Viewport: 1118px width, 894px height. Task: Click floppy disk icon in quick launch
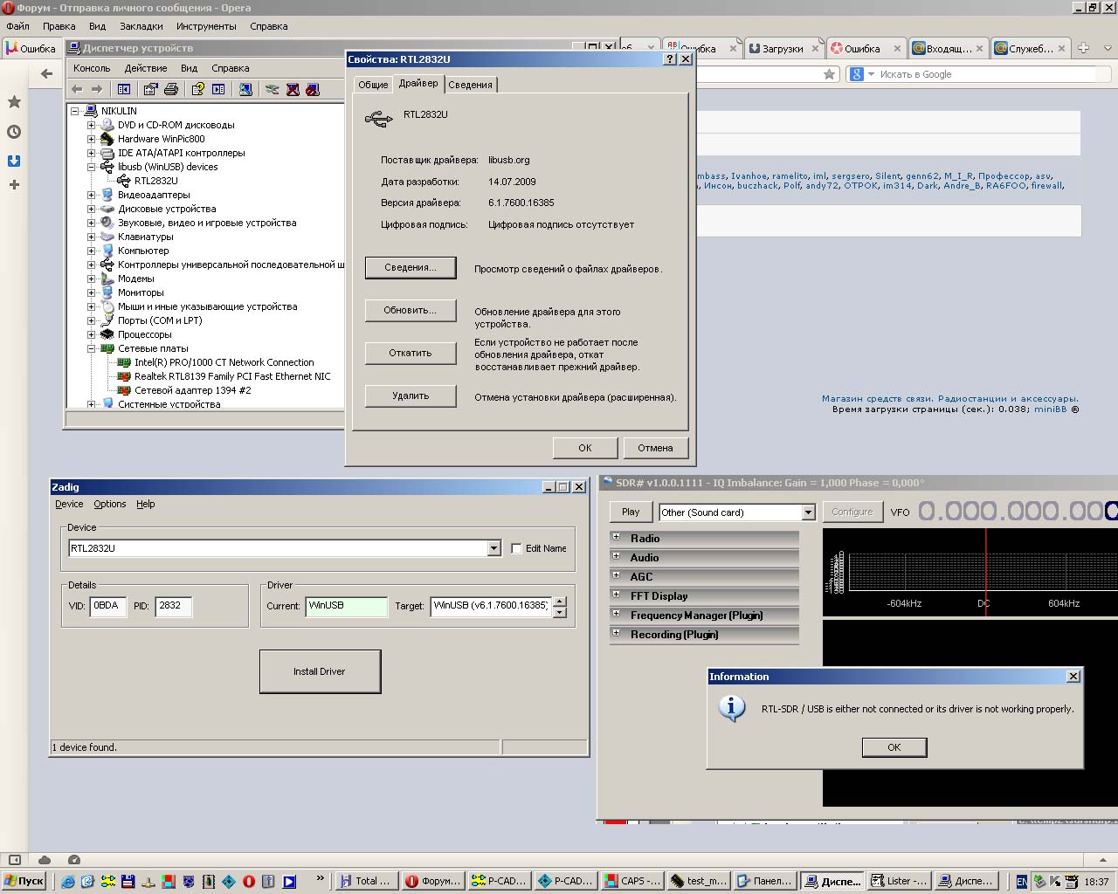pos(128,882)
